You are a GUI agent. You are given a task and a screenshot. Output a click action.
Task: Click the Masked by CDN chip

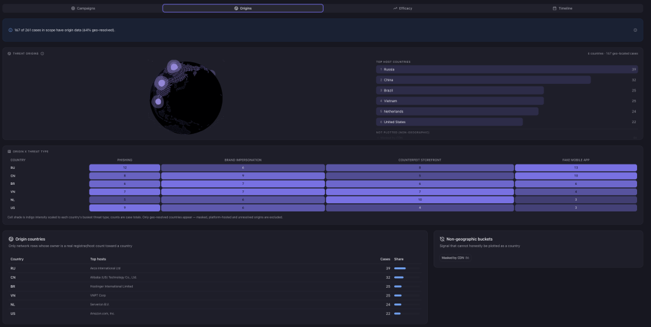(x=455, y=258)
